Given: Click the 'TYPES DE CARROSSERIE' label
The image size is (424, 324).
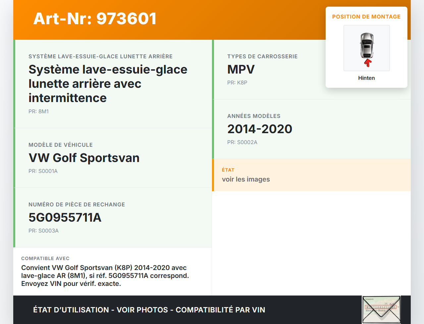Looking at the screenshot, I should tap(262, 56).
